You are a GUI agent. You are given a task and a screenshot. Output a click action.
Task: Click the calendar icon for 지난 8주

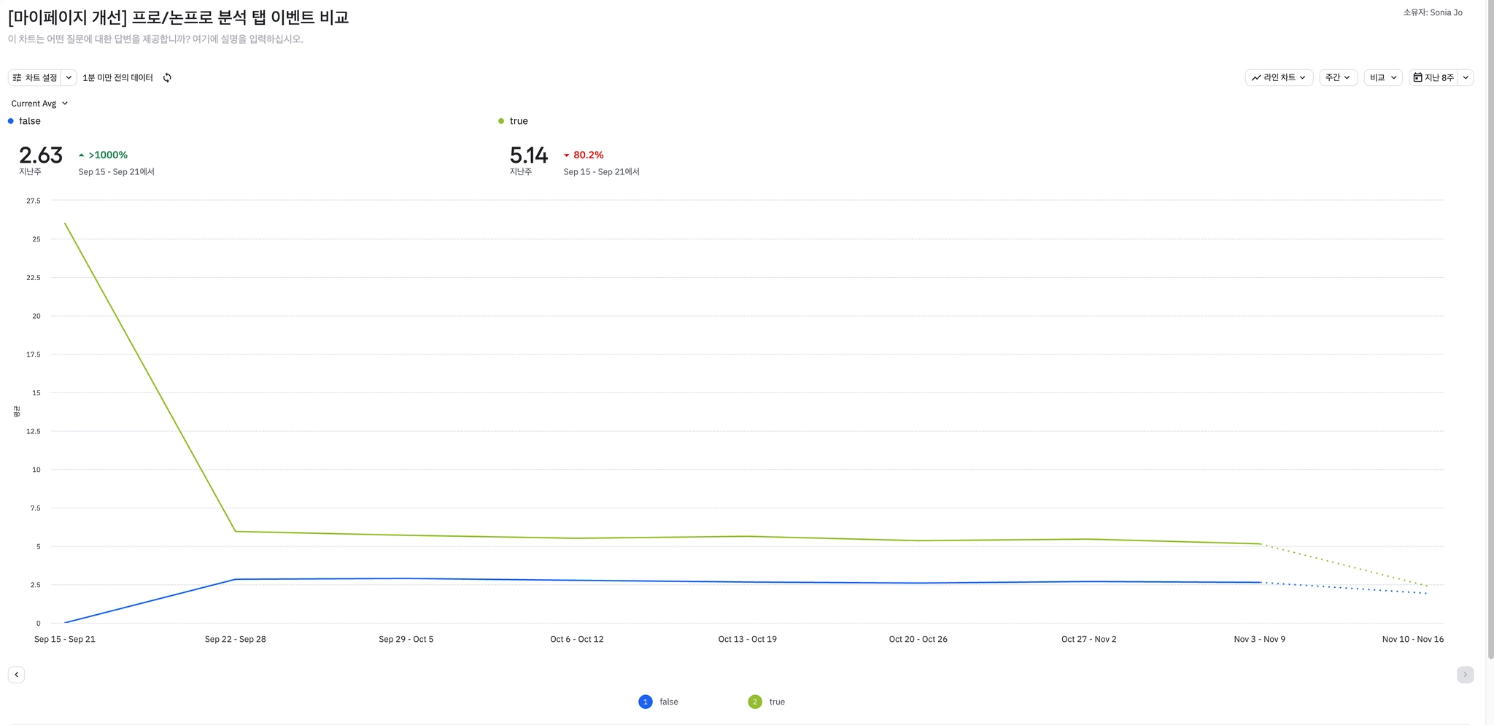click(1417, 78)
